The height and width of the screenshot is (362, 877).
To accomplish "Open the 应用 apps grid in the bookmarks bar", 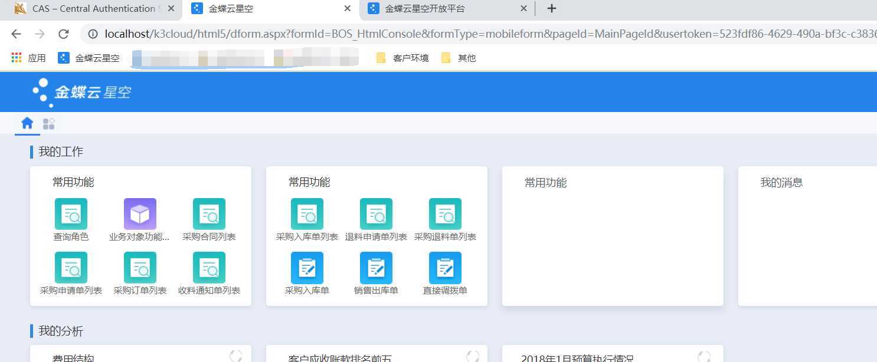I will [28, 58].
